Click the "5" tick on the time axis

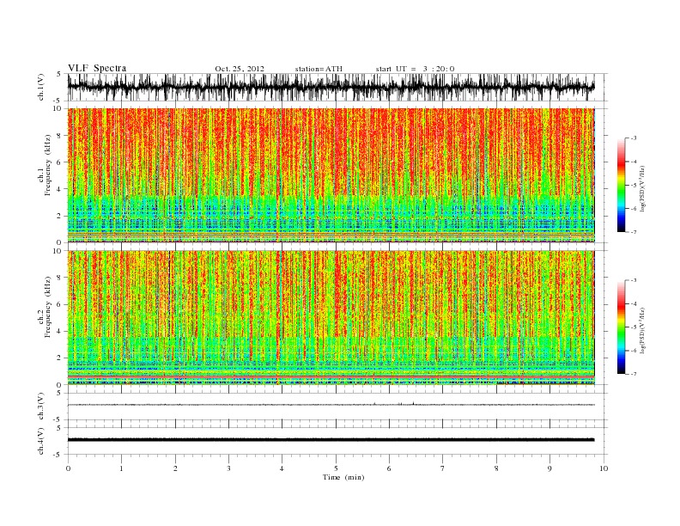(x=336, y=468)
